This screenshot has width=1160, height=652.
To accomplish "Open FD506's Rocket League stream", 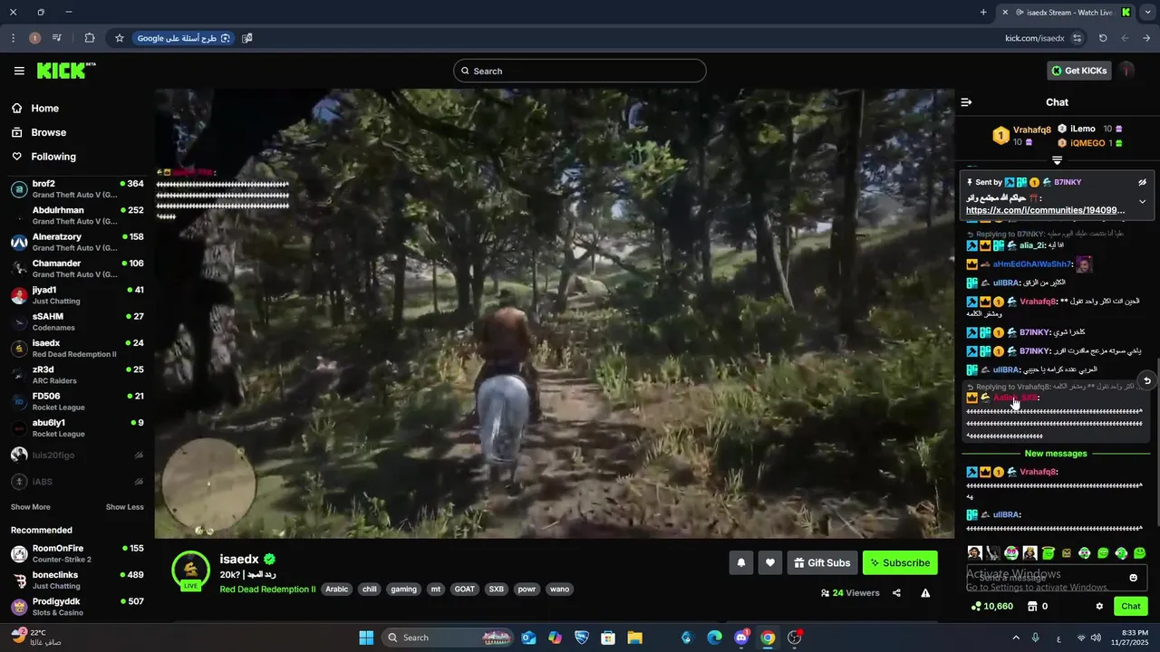I will click(77, 401).
